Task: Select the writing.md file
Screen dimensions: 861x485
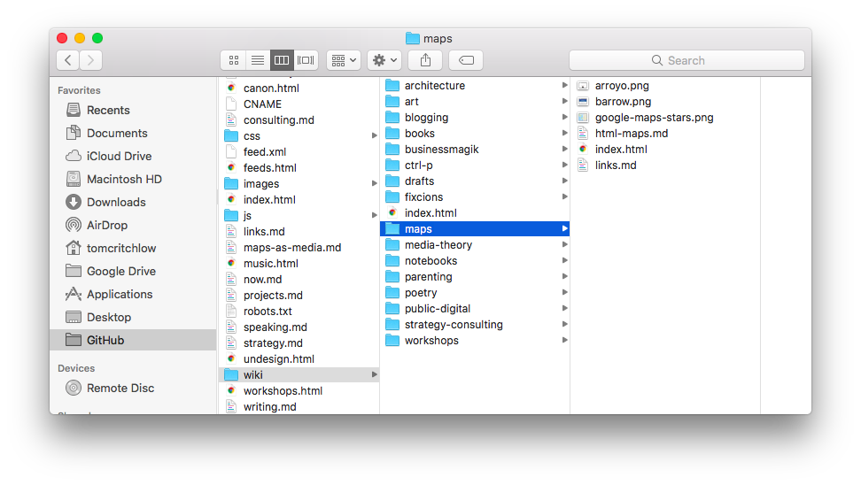Action: tap(299, 406)
